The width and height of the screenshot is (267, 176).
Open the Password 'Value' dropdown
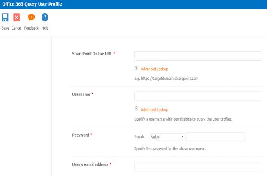pos(167,137)
